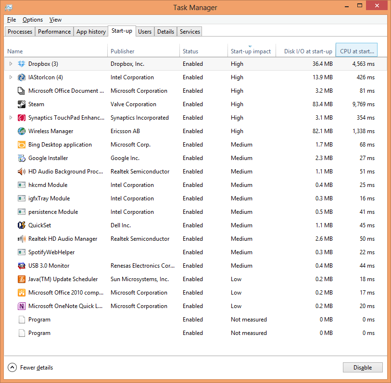The width and height of the screenshot is (391, 383).
Task: Switch to the Details tab
Action: (165, 32)
